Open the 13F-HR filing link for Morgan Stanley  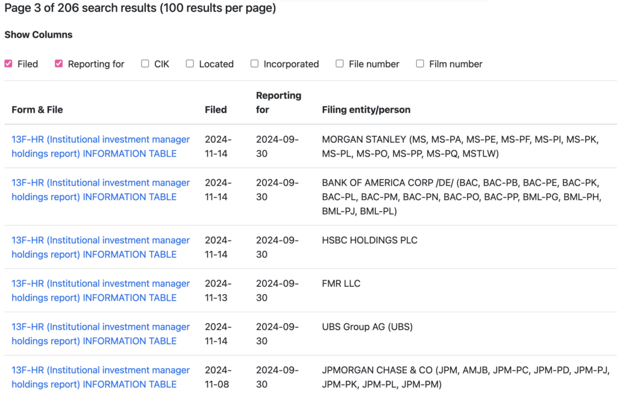point(101,146)
